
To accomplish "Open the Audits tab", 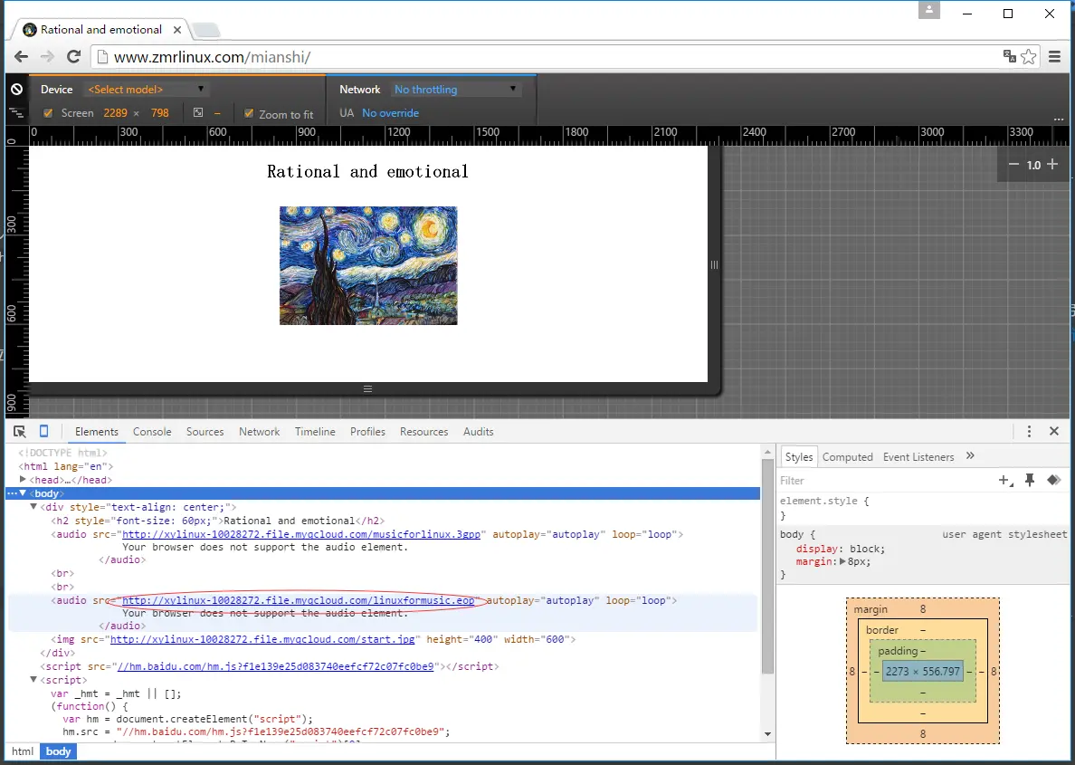I will click(478, 432).
